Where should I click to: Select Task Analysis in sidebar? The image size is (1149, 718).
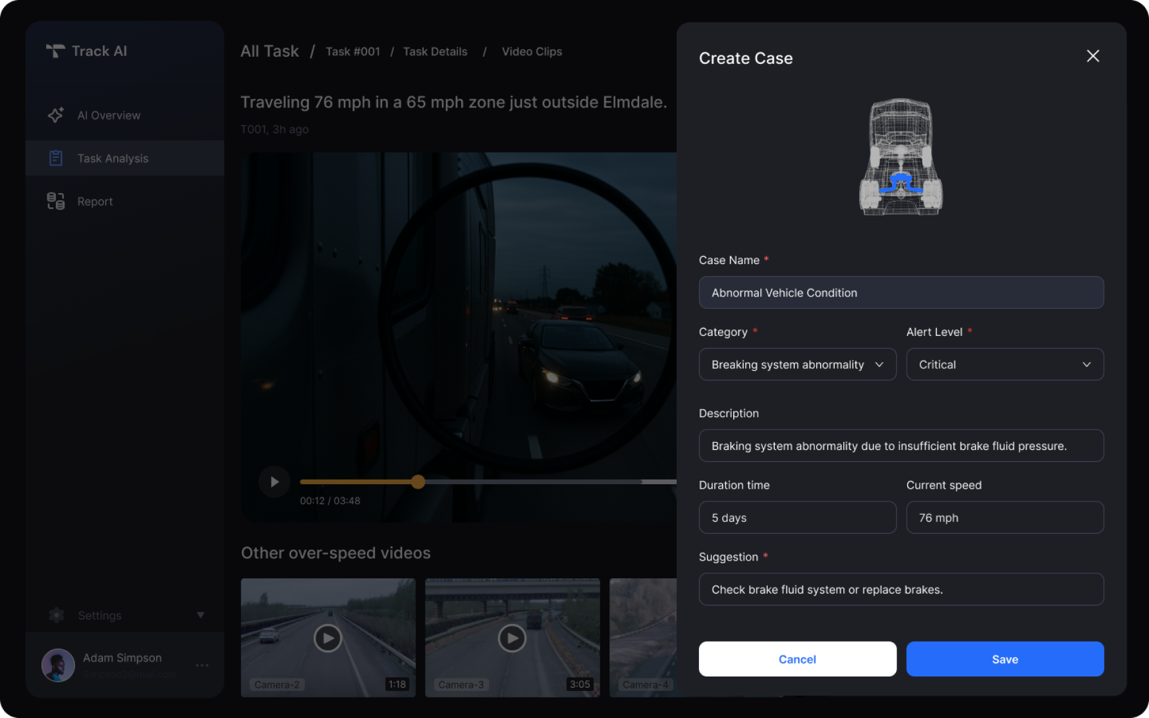[125, 158]
